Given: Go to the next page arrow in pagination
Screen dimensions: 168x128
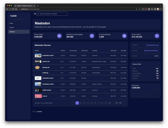Looking at the screenshot, I should (x=124, y=103).
